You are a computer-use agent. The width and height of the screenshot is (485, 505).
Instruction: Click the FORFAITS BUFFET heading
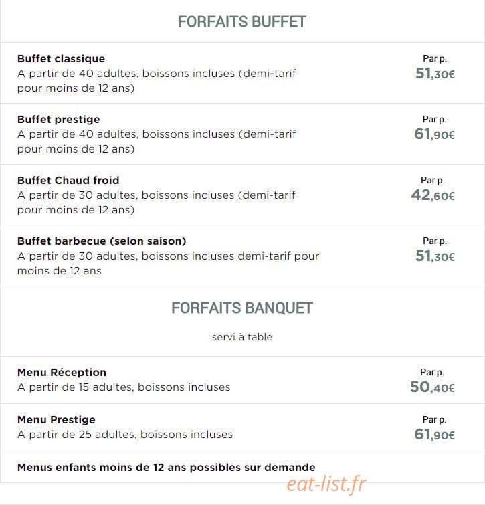tap(242, 22)
